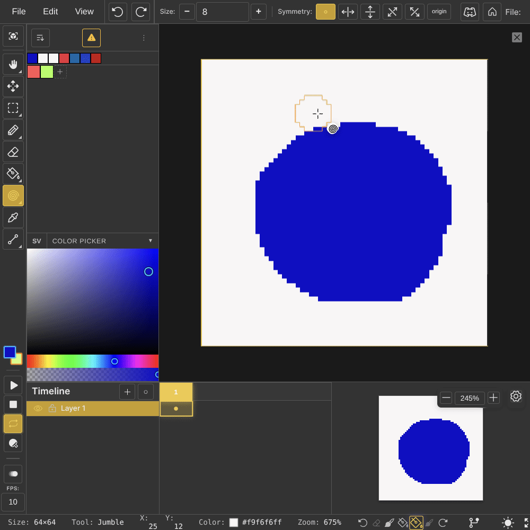
Task: Open the palette three-dot menu
Action: click(x=144, y=38)
